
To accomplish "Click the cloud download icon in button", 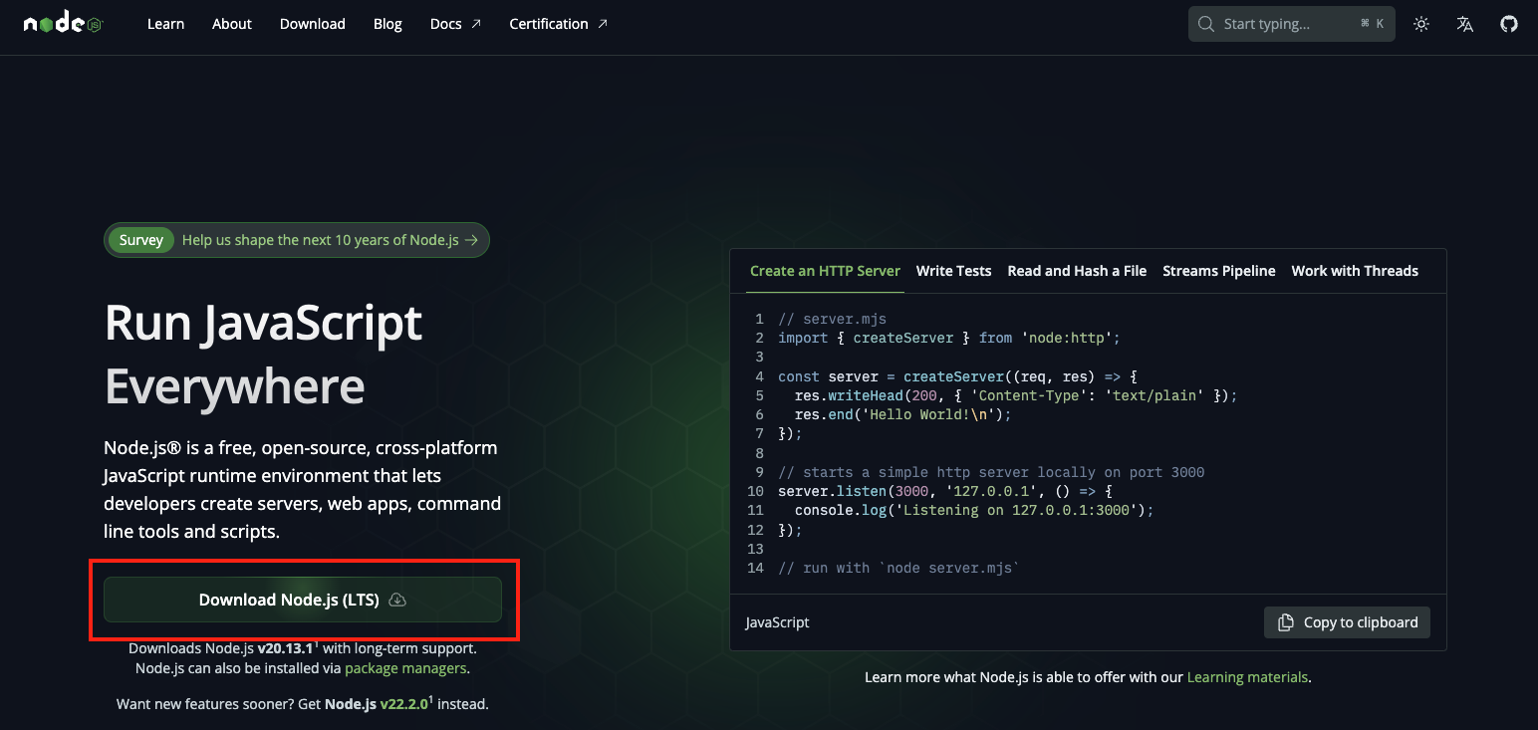I will (397, 600).
